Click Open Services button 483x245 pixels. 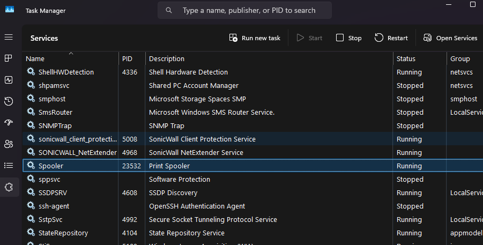point(450,38)
